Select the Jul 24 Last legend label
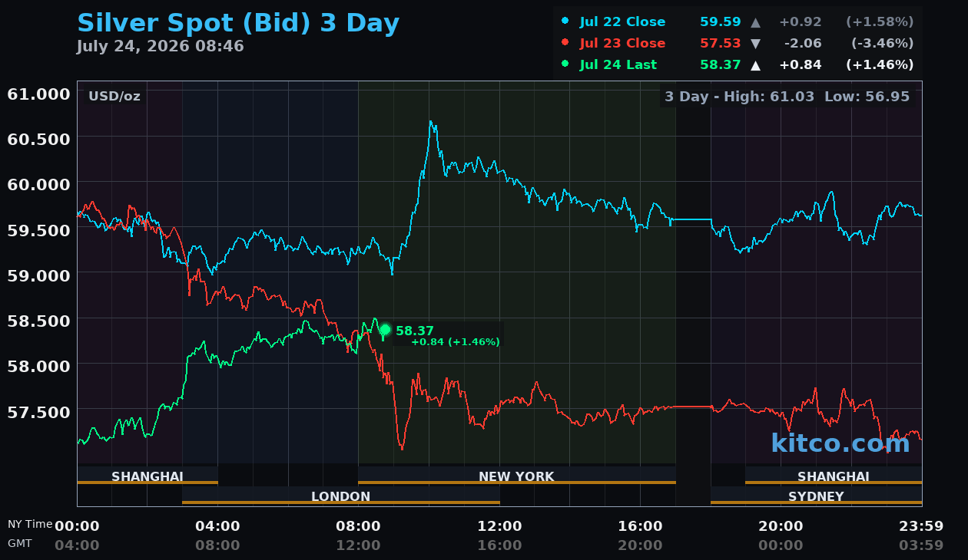 point(618,65)
